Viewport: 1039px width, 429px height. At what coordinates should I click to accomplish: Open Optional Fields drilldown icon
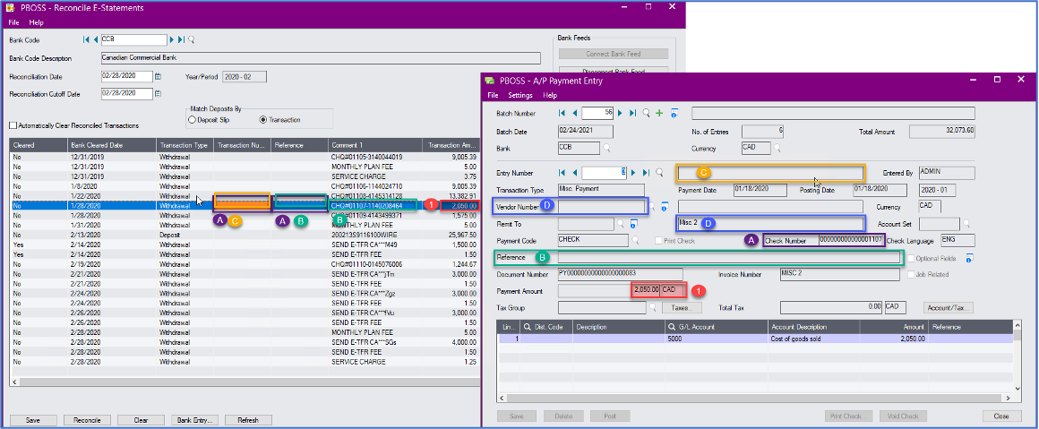point(969,258)
